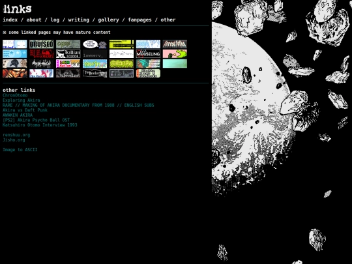Open the Akira Psycho Ball OST link

click(x=36, y=120)
